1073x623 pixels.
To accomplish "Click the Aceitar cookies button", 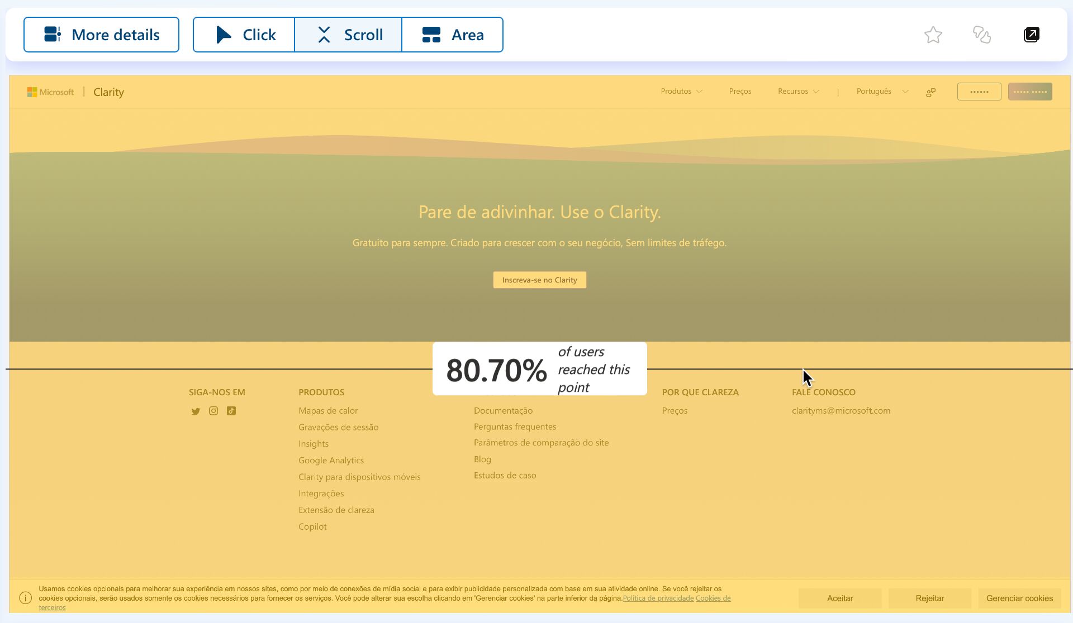I will (841, 598).
